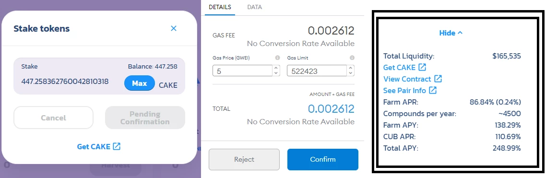This screenshot has height=178, width=557.
Task: Reject the transaction
Action: (244, 159)
